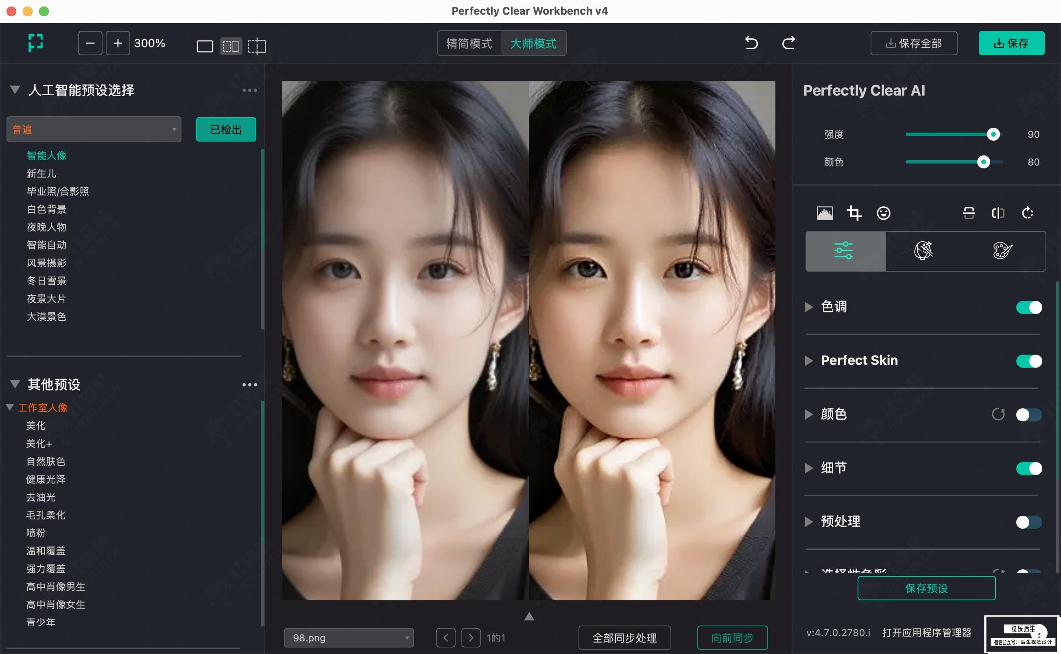This screenshot has width=1061, height=654.
Task: Zoom in with the plus button
Action: [118, 43]
